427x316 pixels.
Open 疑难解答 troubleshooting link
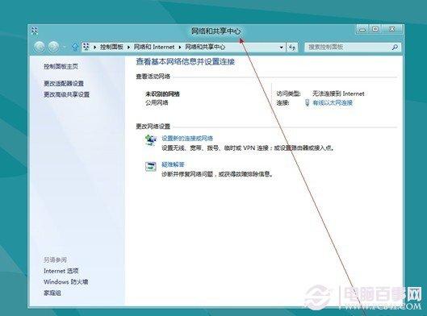click(174, 164)
